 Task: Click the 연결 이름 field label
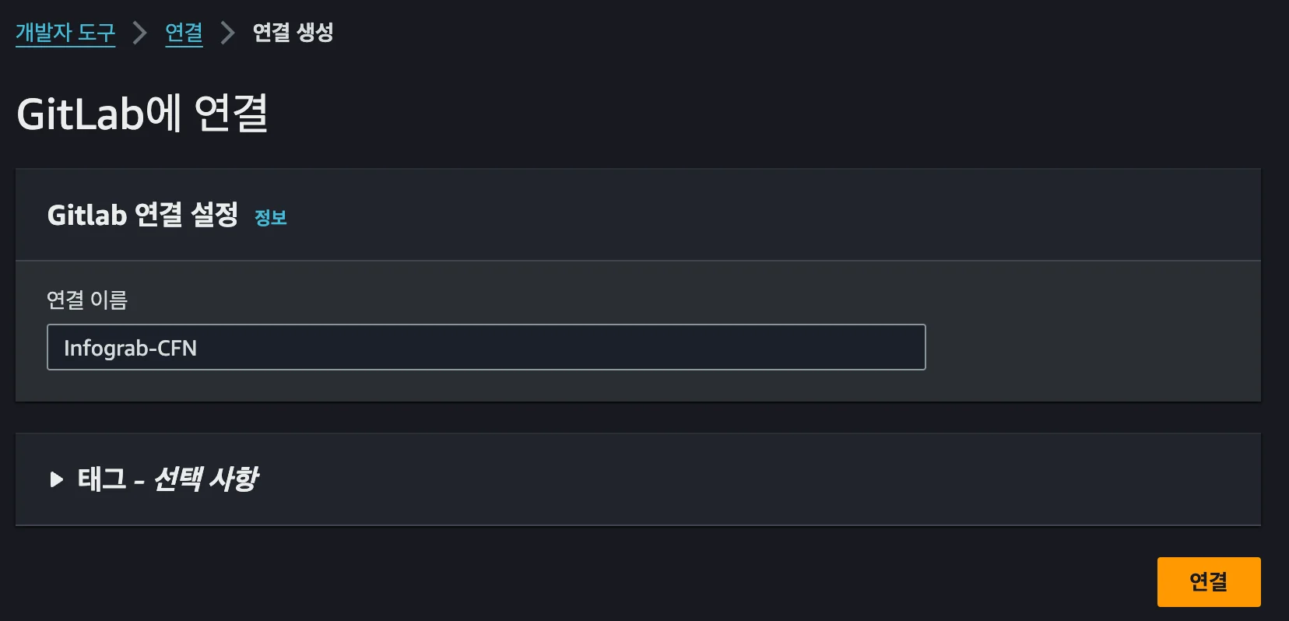tap(87, 300)
